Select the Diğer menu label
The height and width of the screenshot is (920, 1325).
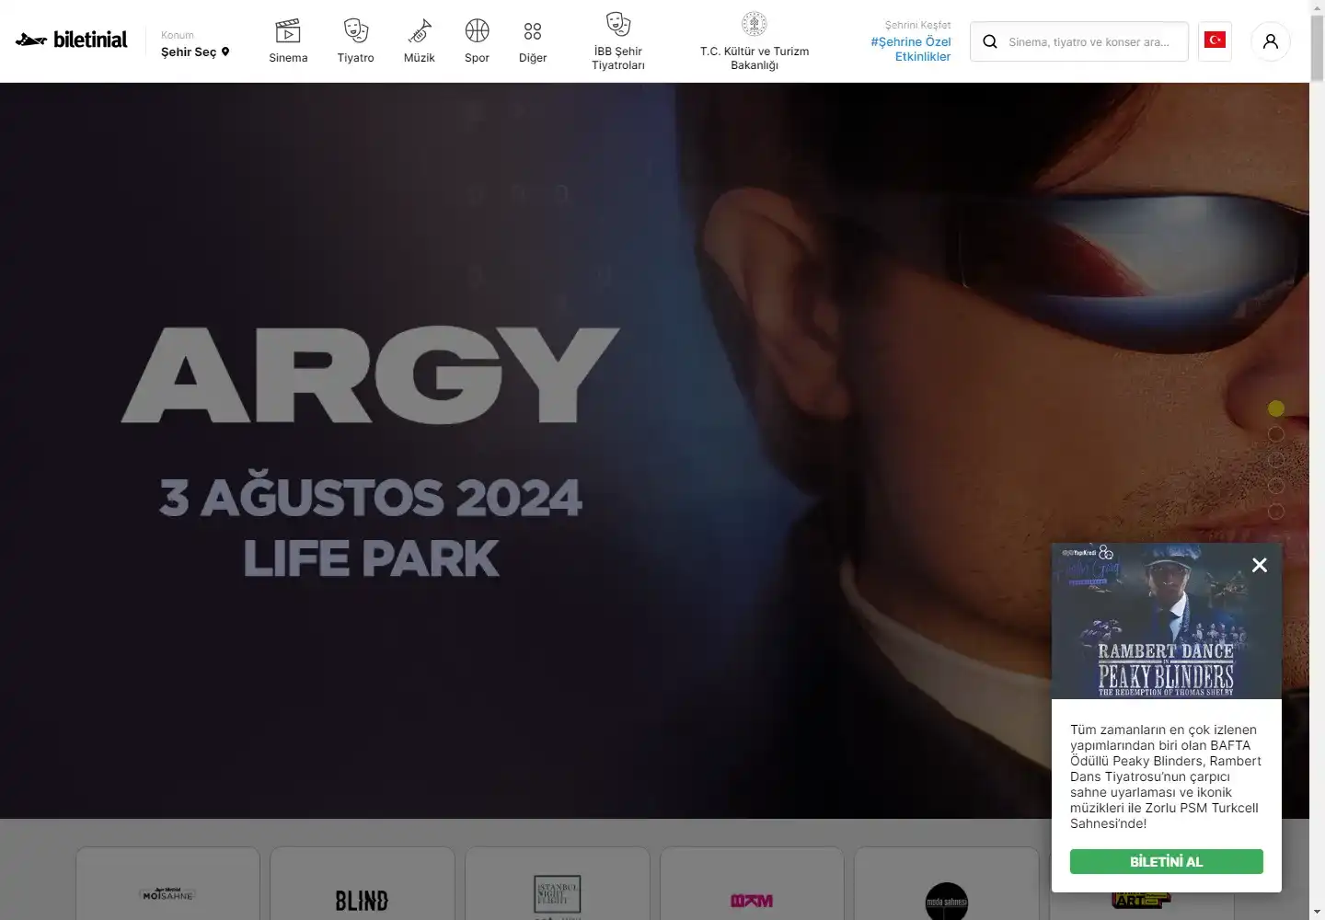[x=533, y=58]
